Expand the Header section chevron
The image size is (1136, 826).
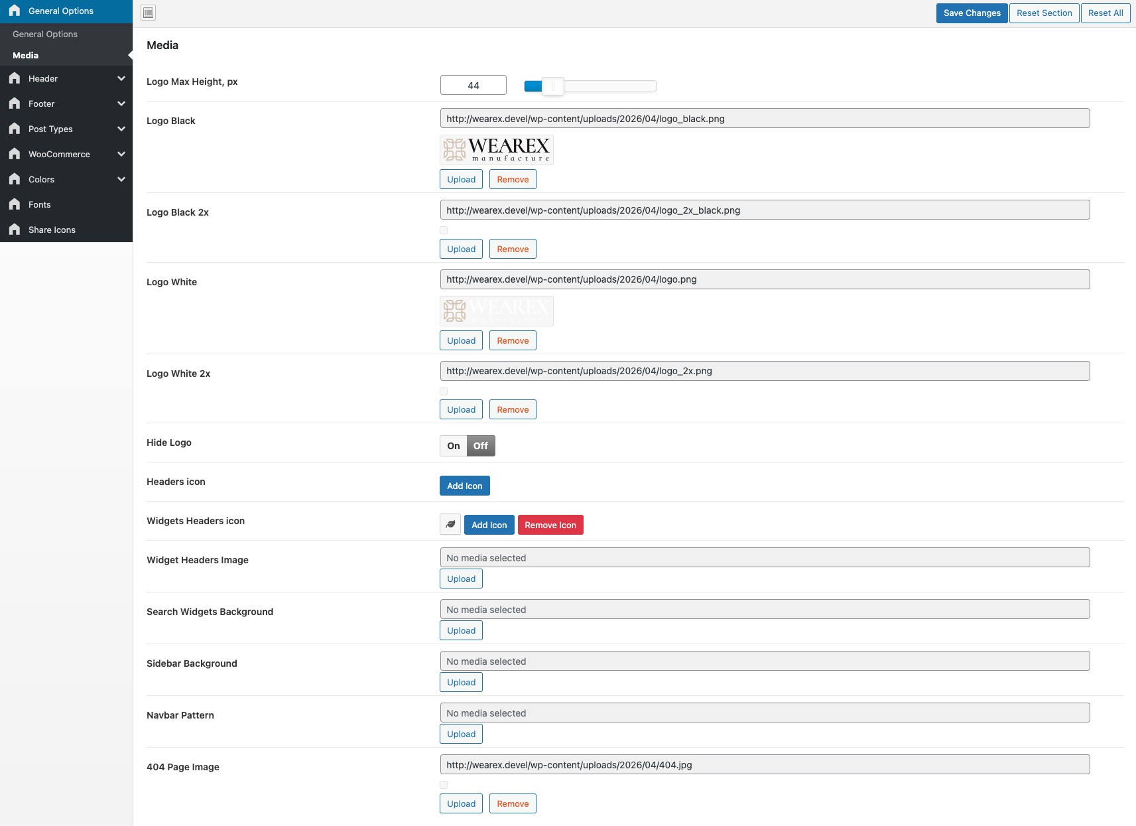[121, 78]
